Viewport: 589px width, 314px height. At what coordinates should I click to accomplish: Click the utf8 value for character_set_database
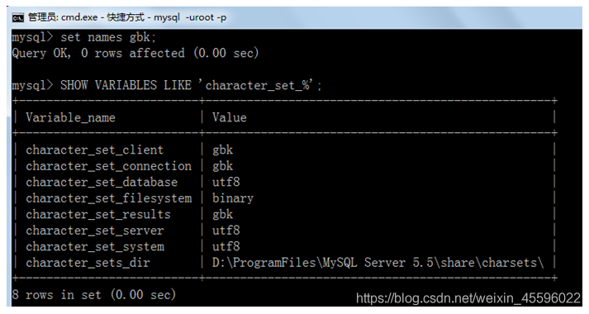pos(226,182)
